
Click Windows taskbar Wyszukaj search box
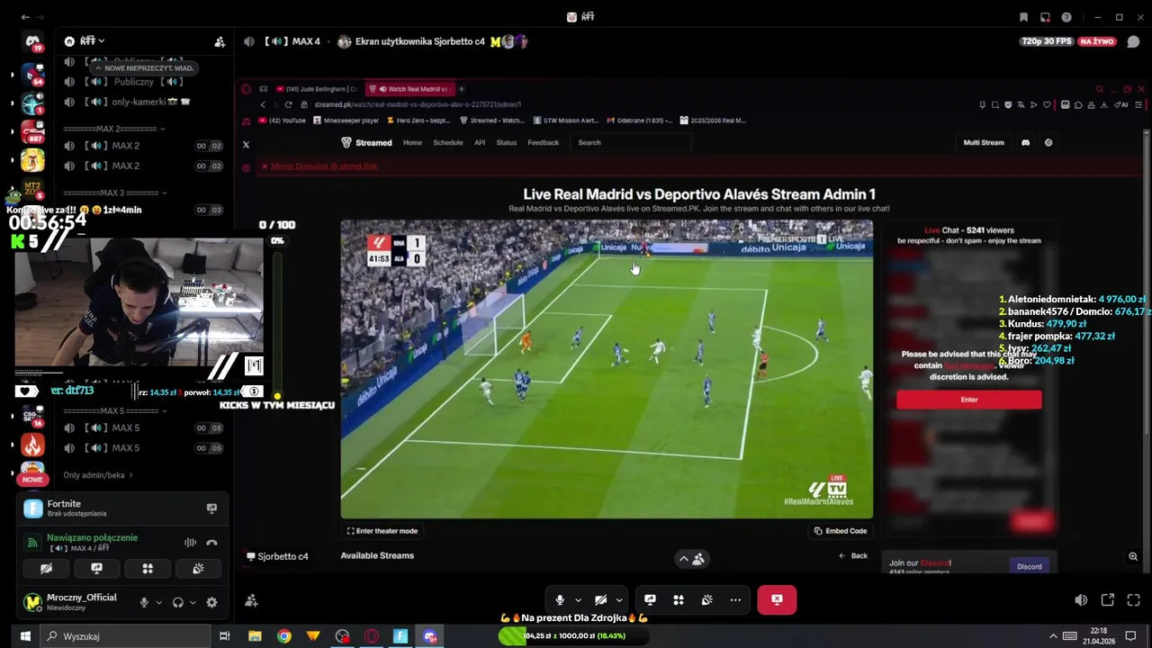pos(125,636)
